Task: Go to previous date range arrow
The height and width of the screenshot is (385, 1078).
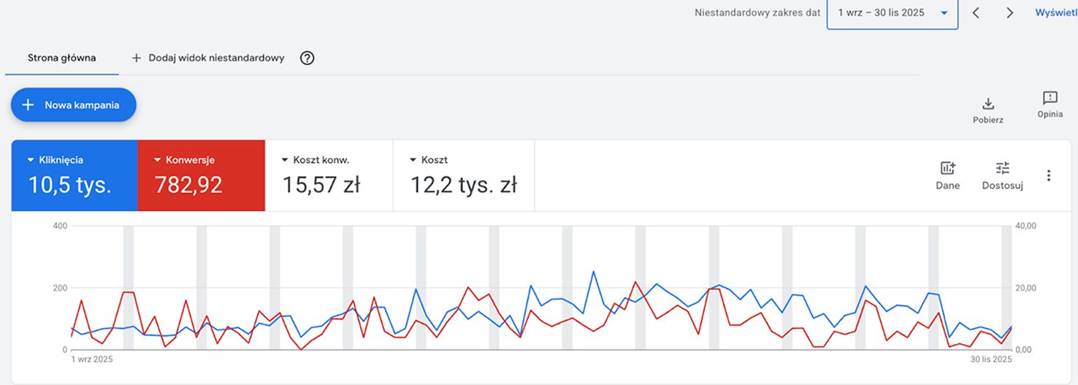Action: click(x=976, y=13)
